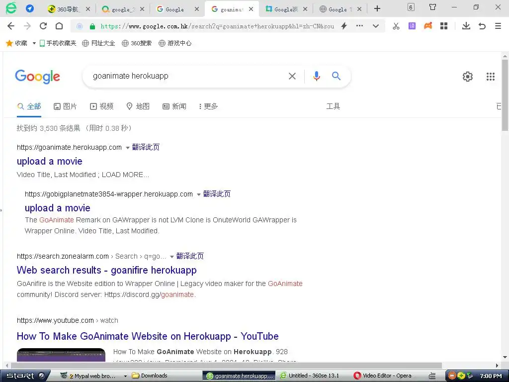Expand the 收藏 dropdown arrow
This screenshot has height=382, width=509.
[34, 43]
